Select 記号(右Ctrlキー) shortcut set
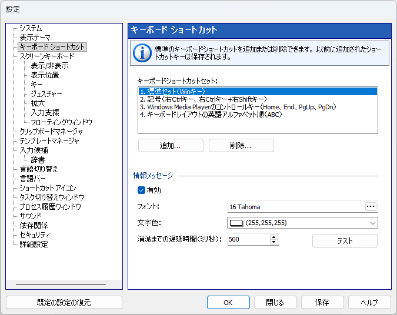 258,99
